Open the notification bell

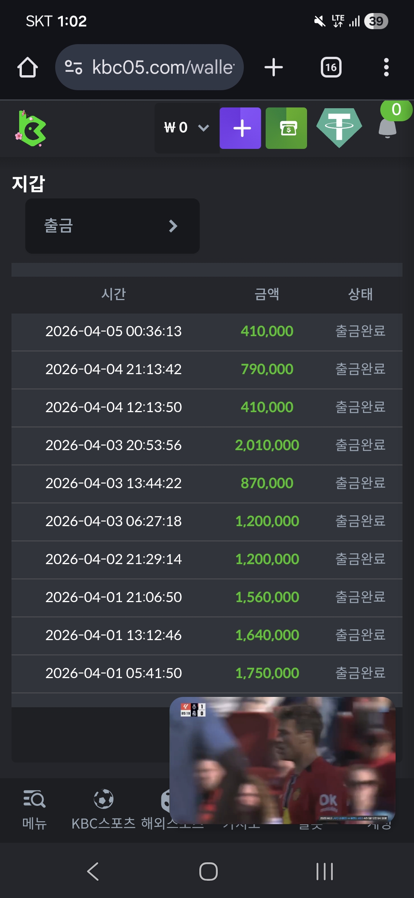pyautogui.click(x=388, y=127)
